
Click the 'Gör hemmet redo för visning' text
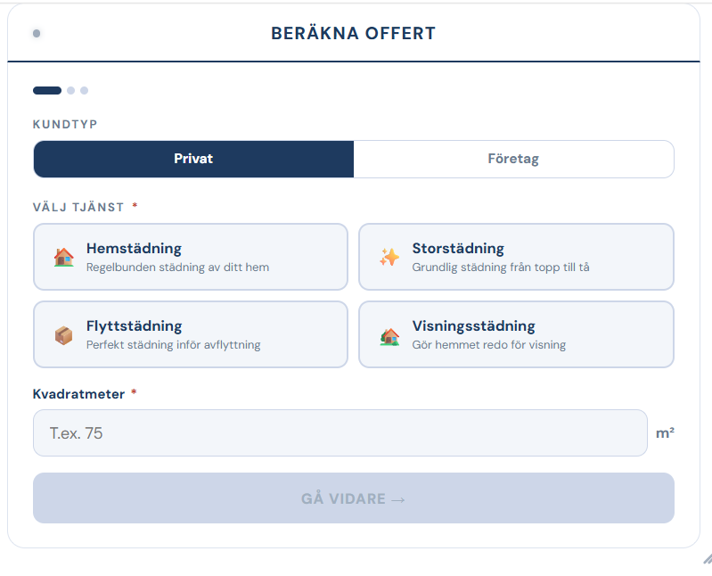488,345
